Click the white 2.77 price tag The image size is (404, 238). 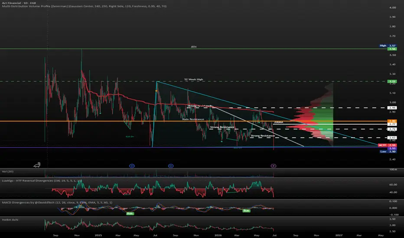[x=392, y=124]
